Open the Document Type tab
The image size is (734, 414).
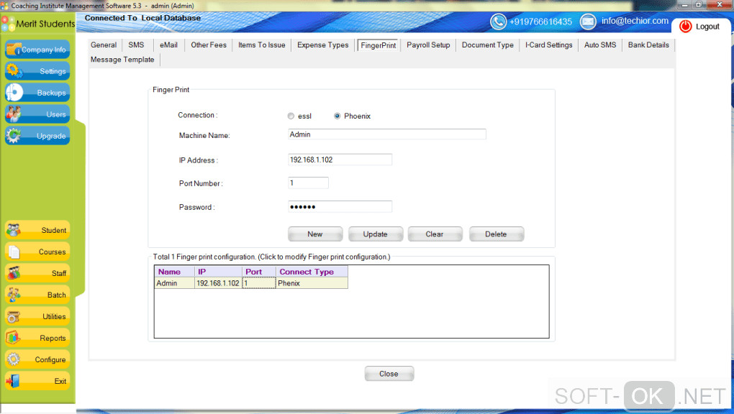(488, 45)
